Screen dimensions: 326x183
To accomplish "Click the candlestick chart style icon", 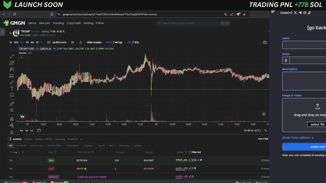I will point(73,42).
